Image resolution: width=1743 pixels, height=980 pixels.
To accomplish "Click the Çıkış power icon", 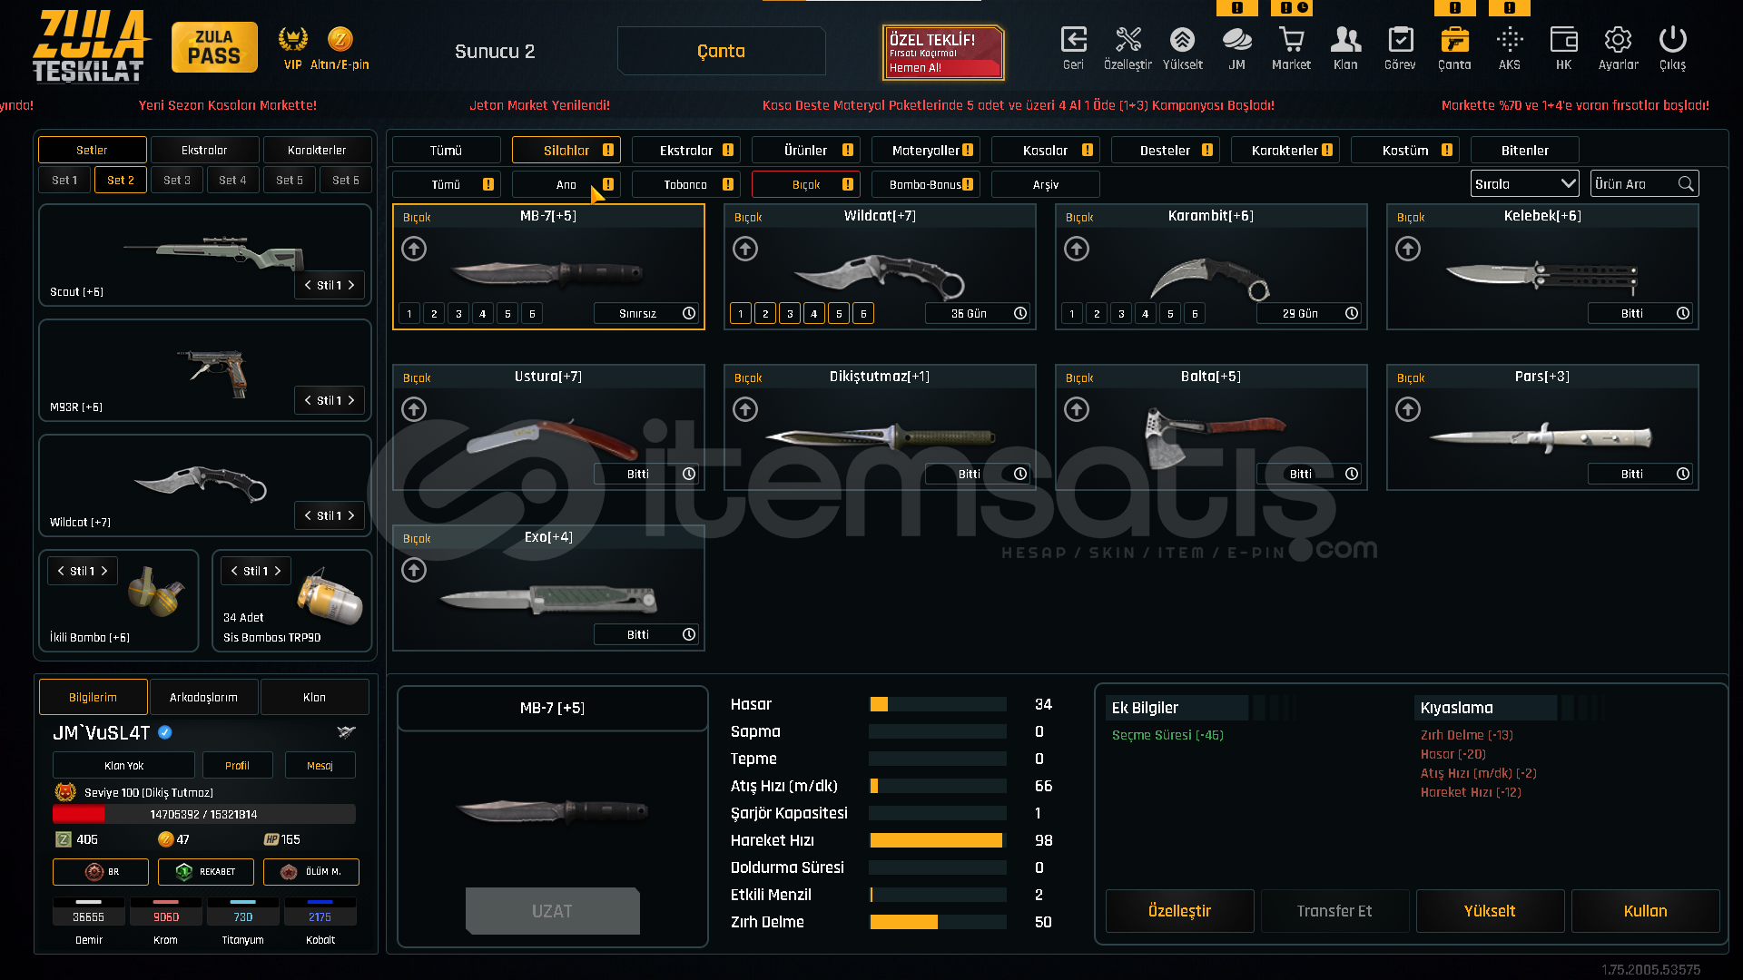I will [x=1672, y=40].
